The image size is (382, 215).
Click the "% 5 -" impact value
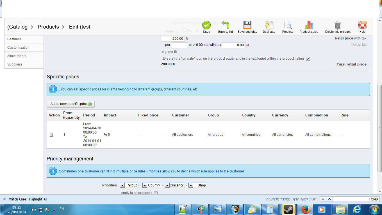point(108,135)
